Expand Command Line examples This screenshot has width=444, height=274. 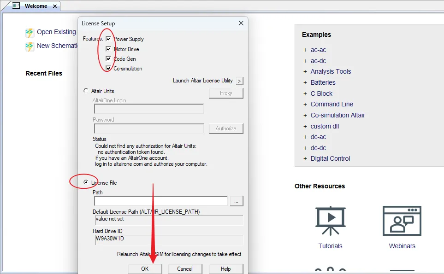tap(305, 105)
